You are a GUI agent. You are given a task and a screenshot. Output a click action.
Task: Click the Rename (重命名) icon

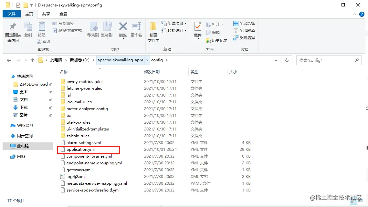[136, 26]
